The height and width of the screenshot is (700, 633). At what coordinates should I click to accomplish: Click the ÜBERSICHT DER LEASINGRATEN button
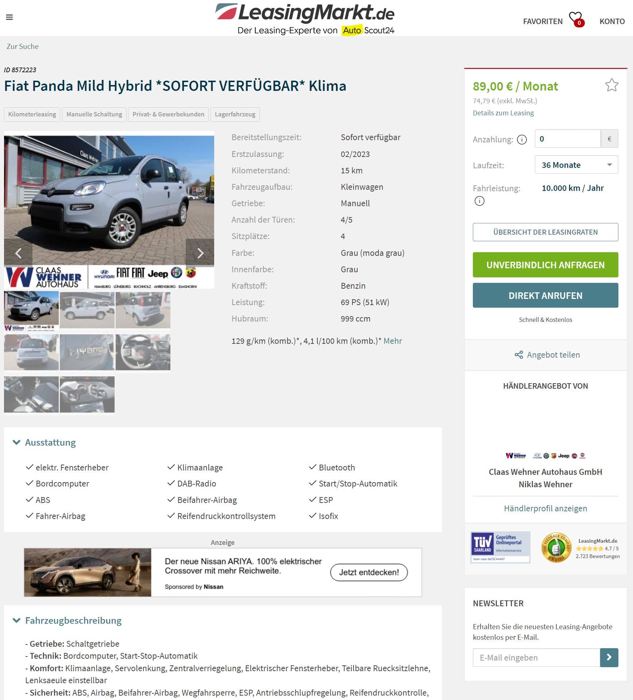tap(545, 232)
